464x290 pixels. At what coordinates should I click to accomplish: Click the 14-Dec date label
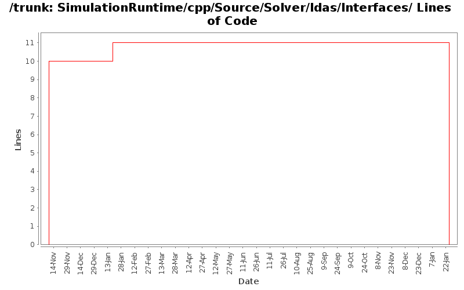click(81, 263)
